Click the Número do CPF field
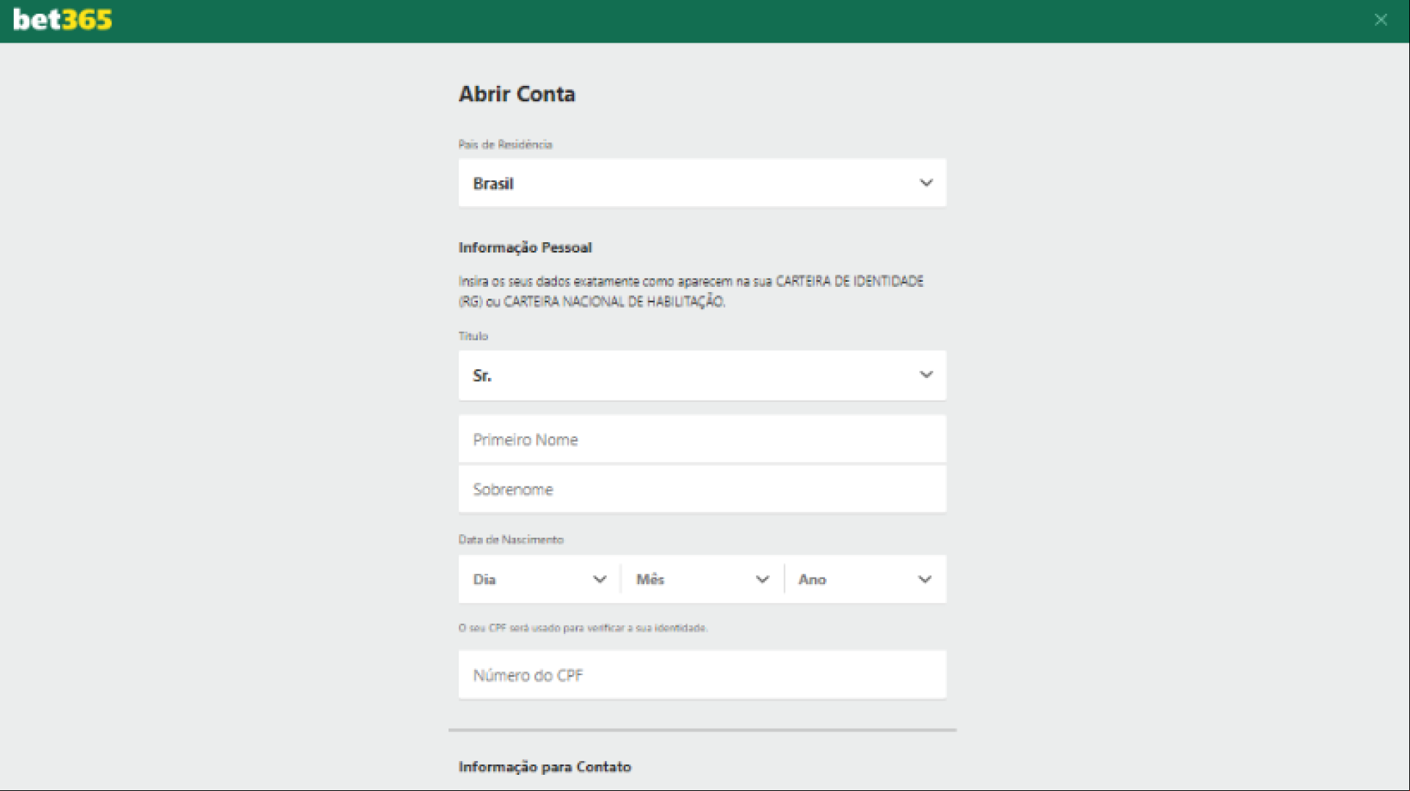Viewport: 1410px width, 791px height. pyautogui.click(x=702, y=675)
